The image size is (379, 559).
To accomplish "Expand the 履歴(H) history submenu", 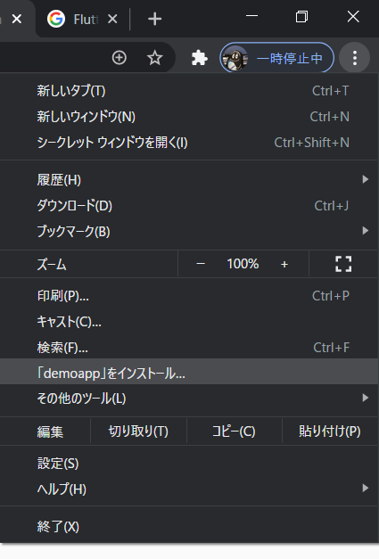I will click(x=189, y=180).
